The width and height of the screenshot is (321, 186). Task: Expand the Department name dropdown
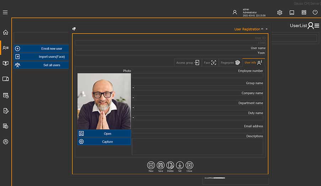133,107
